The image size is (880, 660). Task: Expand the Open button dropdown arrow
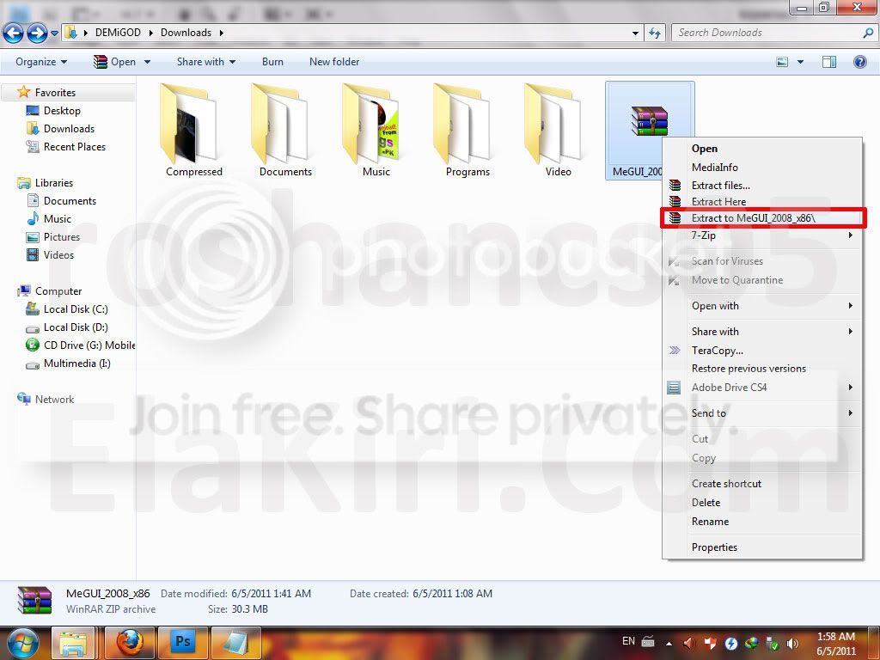click(147, 62)
